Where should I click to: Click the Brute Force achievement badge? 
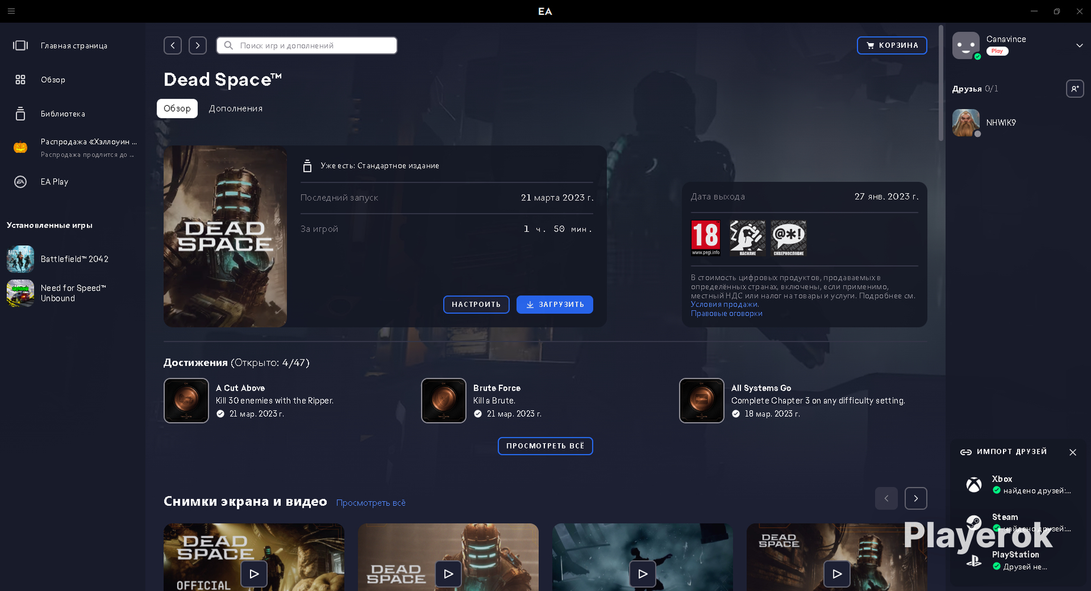pyautogui.click(x=444, y=401)
